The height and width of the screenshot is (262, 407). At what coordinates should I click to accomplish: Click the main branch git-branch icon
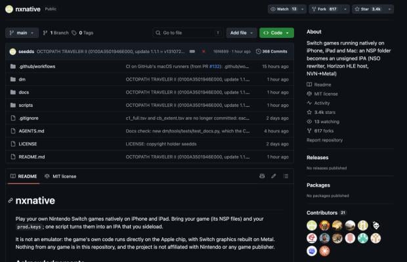click(11, 33)
